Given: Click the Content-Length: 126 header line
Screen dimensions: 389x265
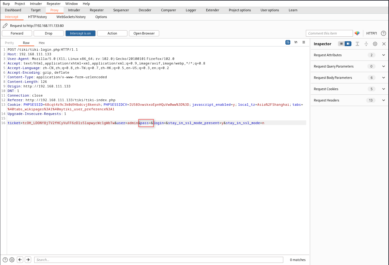Looking at the screenshot, I should pos(27,82).
